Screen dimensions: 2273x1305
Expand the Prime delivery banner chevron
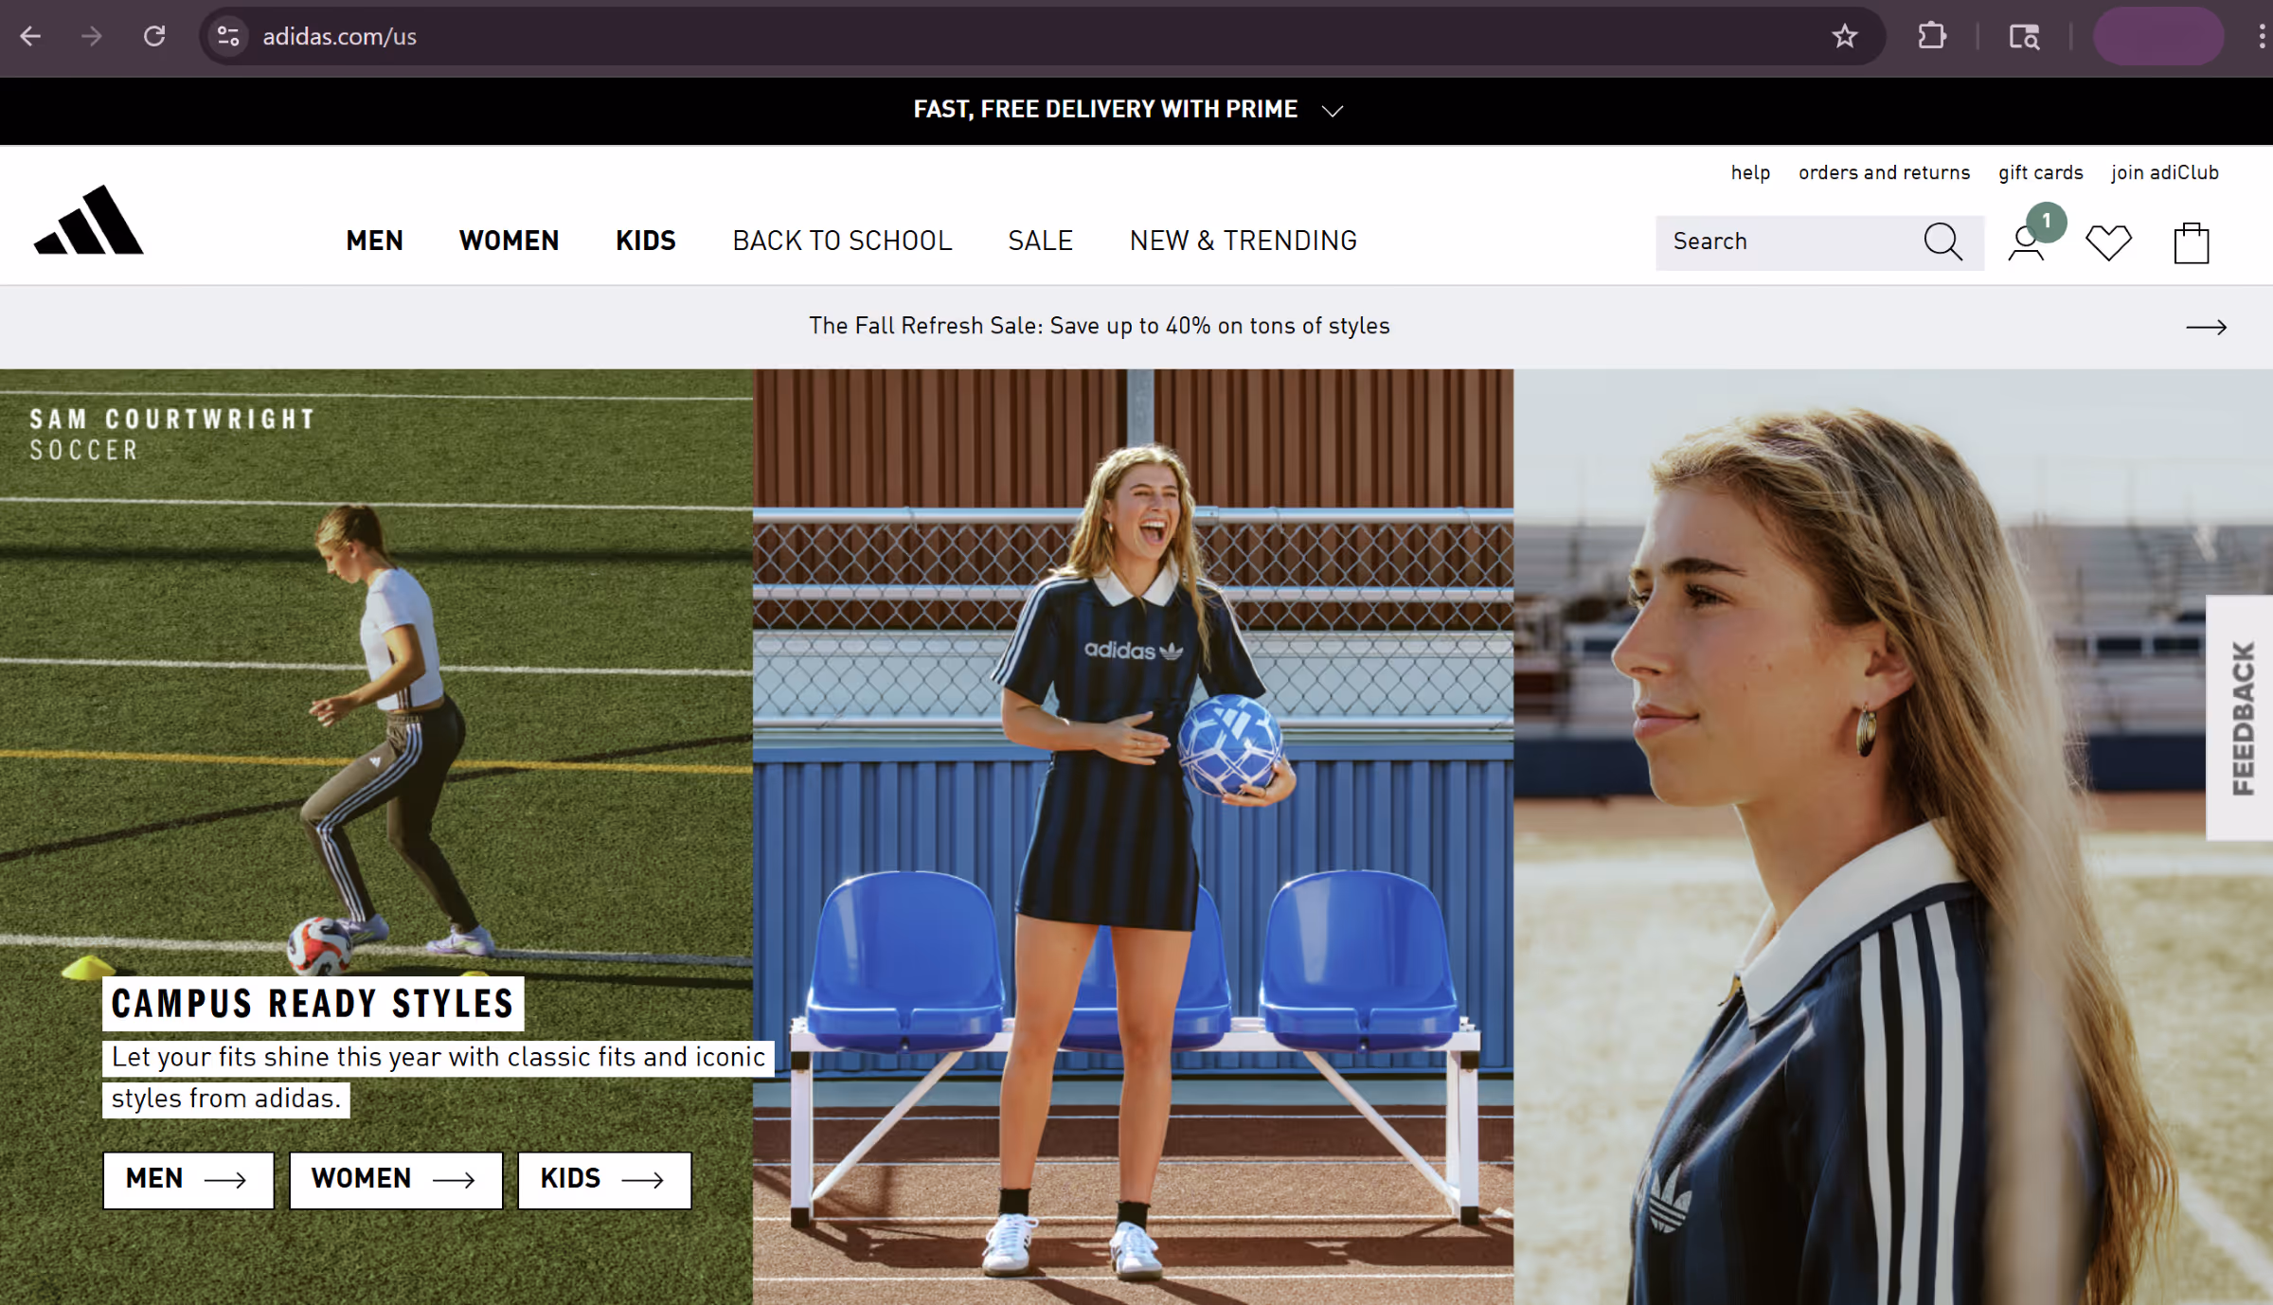point(1333,111)
